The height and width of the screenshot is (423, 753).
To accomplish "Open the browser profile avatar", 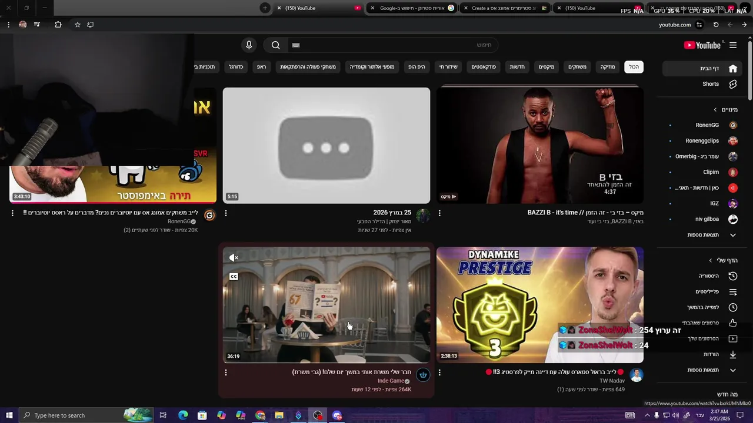I will click(x=22, y=25).
